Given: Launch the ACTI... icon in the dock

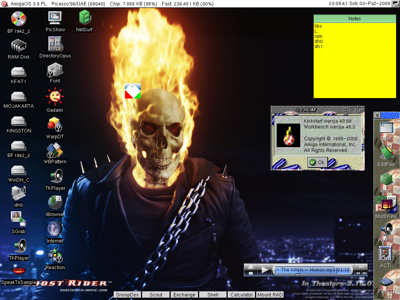Looking at the screenshot, I should [x=385, y=254].
